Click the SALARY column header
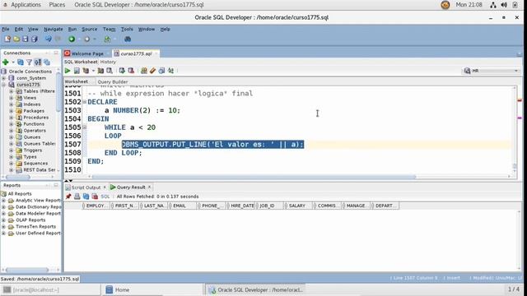 [x=298, y=206]
